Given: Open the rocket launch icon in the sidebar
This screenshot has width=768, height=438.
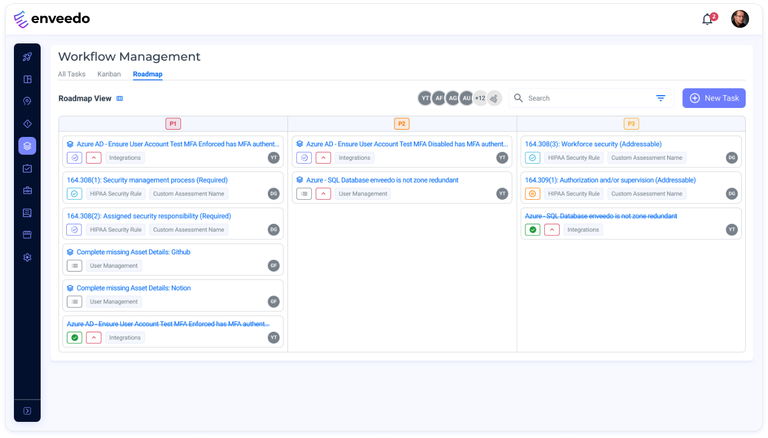Looking at the screenshot, I should [x=27, y=56].
